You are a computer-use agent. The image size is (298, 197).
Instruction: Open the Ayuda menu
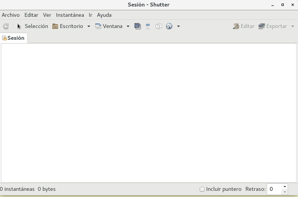coord(104,15)
